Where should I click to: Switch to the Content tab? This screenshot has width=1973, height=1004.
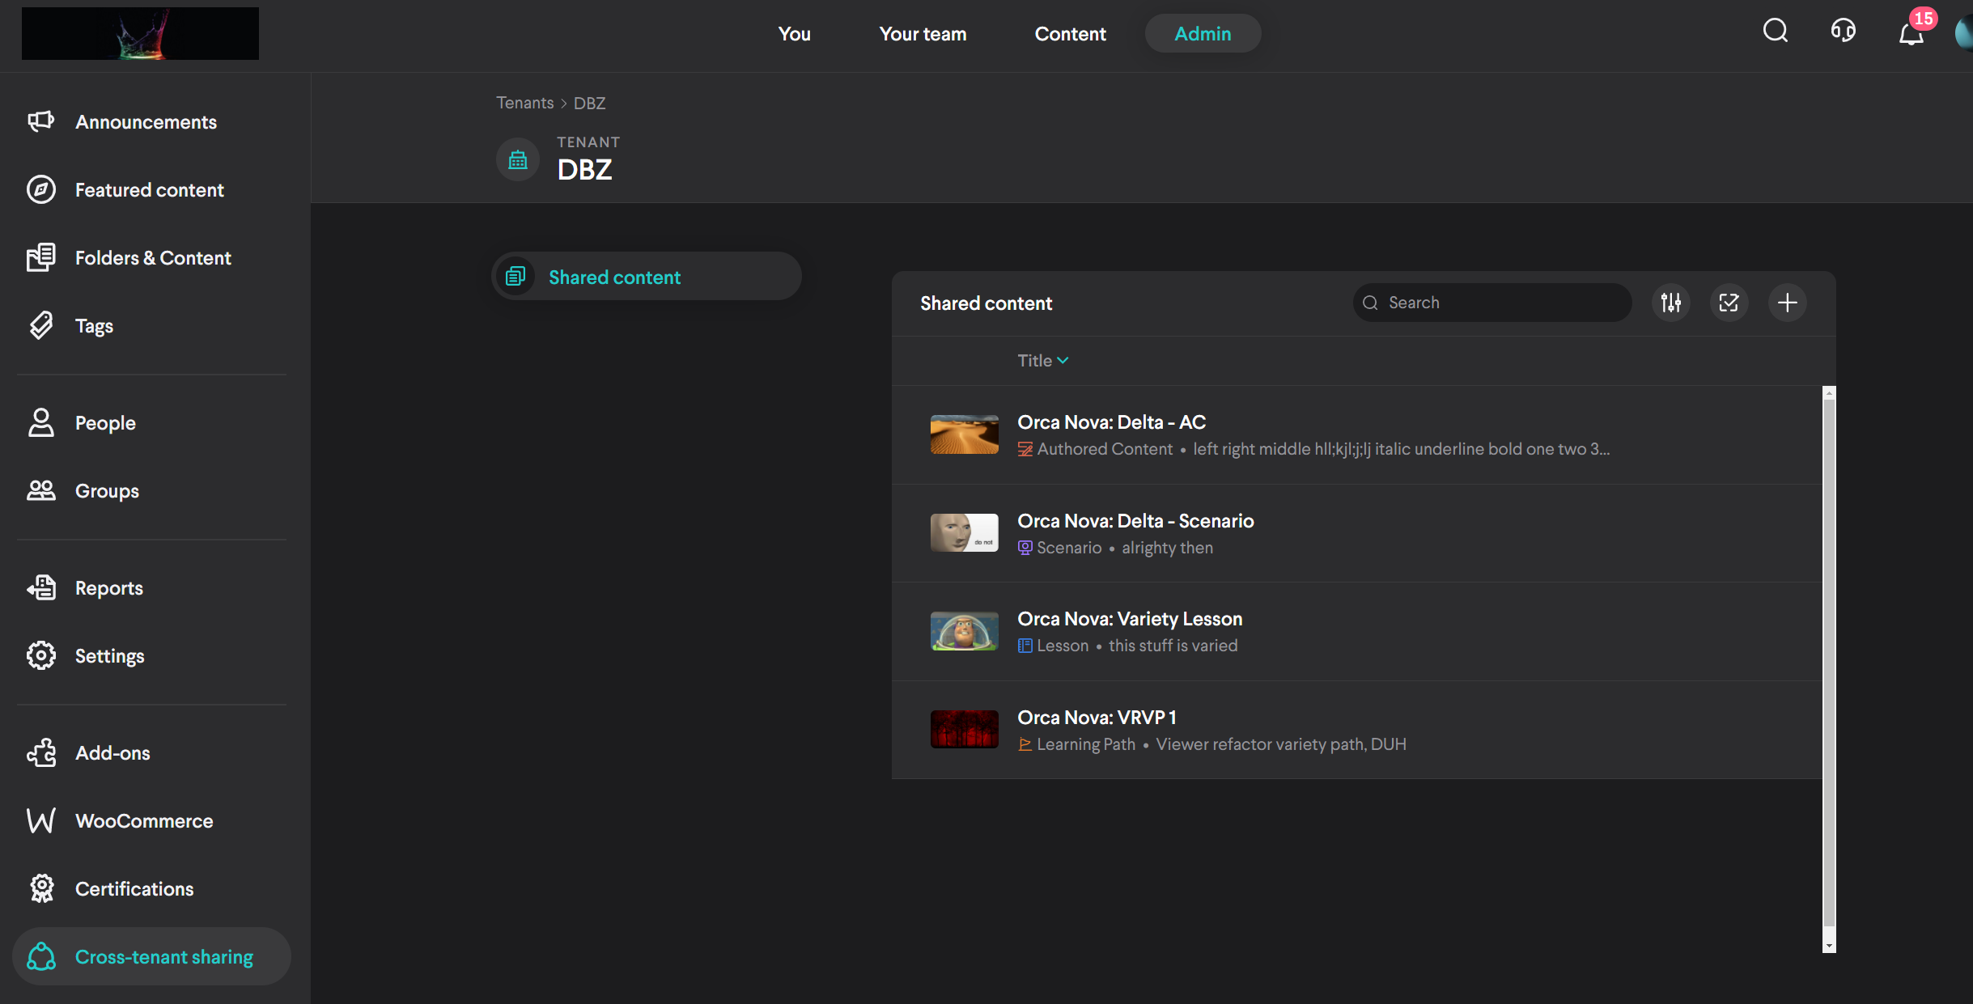click(x=1070, y=34)
